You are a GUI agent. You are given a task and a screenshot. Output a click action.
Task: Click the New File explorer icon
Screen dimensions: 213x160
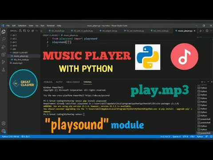point(20,31)
